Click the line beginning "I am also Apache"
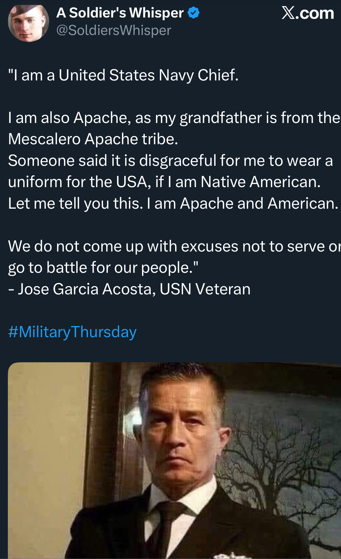The image size is (341, 559). click(174, 118)
